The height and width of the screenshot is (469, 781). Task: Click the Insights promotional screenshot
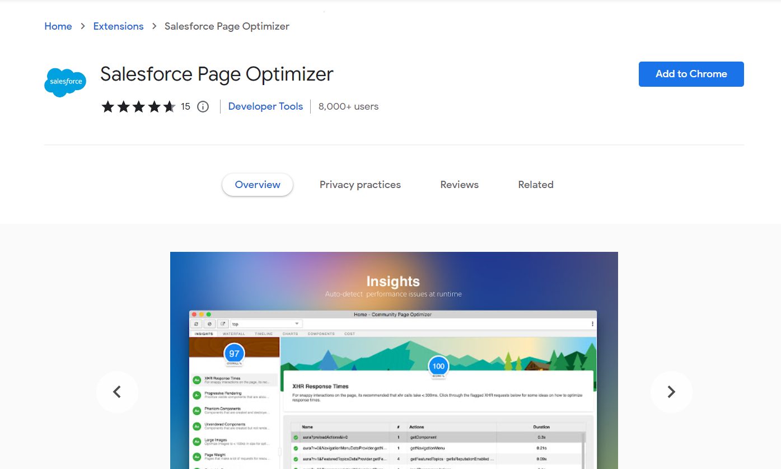point(394,358)
